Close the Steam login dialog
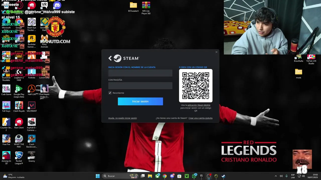The image size is (321, 180). point(216,52)
